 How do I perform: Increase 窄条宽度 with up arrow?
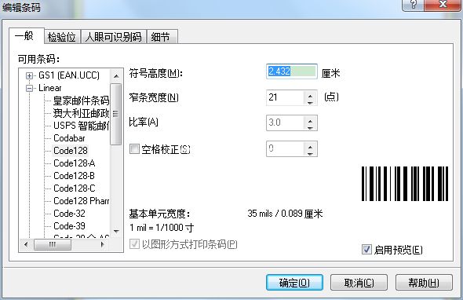click(310, 96)
